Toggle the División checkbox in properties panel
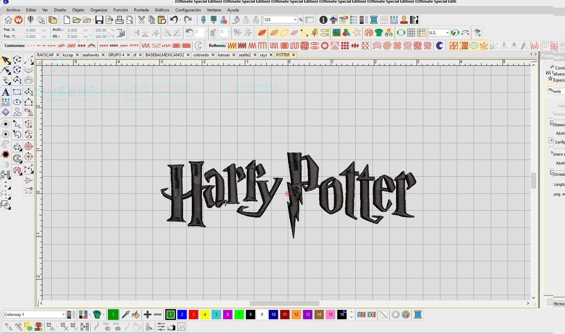This screenshot has height=334, width=565. tap(552, 173)
